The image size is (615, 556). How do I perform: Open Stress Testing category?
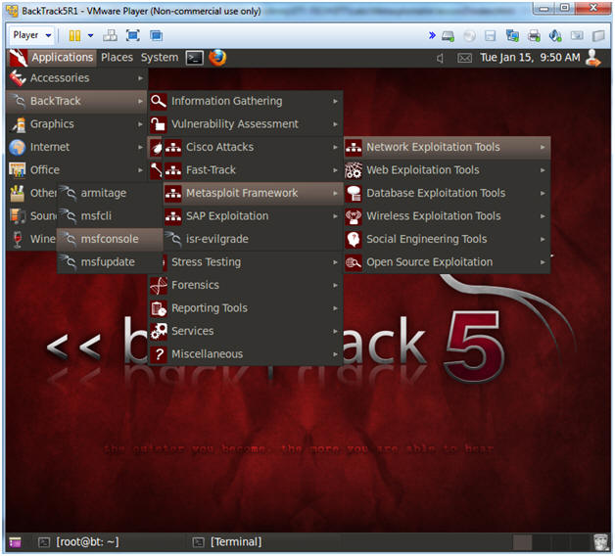point(253,262)
